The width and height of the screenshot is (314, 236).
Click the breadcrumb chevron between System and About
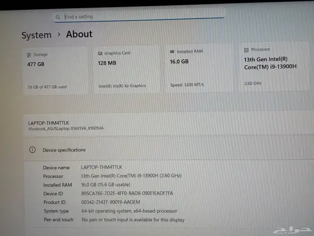[x=59, y=35]
